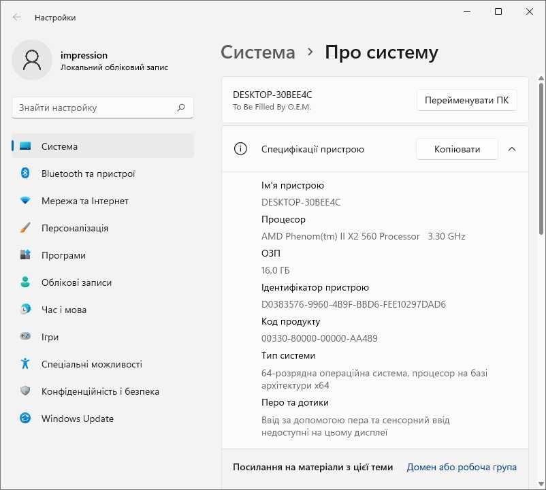Go to Мережа та Інтернет

pyautogui.click(x=103, y=201)
